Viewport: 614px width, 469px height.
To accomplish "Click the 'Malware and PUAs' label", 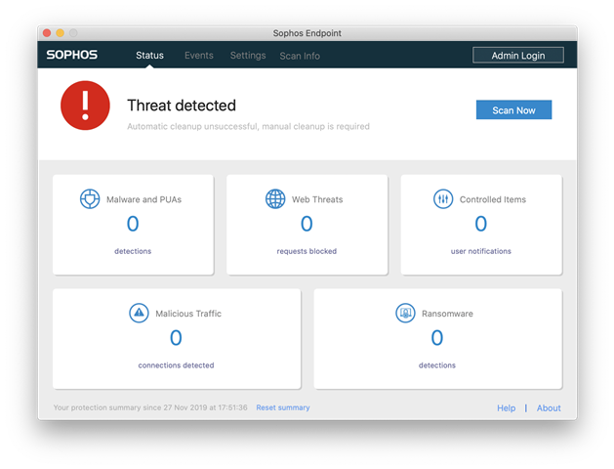I will (144, 199).
